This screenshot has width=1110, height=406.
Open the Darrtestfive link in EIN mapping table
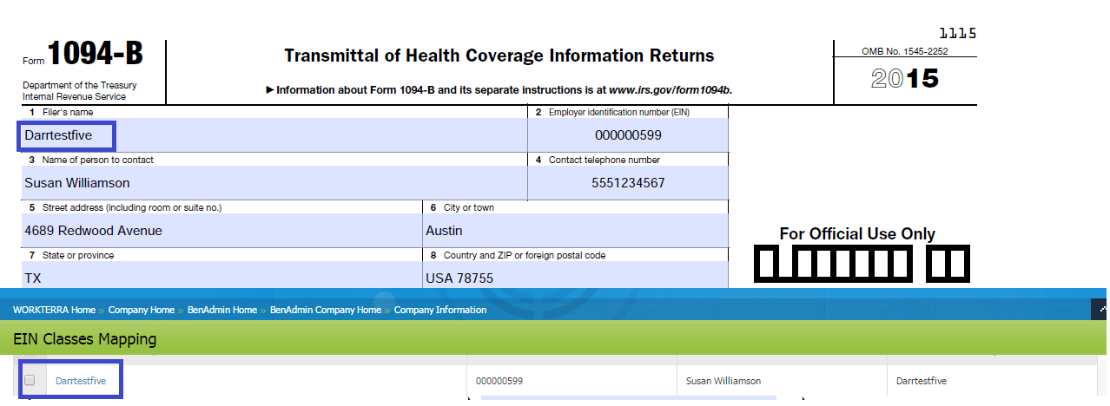tap(81, 381)
